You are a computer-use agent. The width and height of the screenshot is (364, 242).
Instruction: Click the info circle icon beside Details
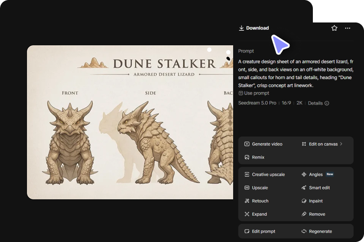(327, 103)
